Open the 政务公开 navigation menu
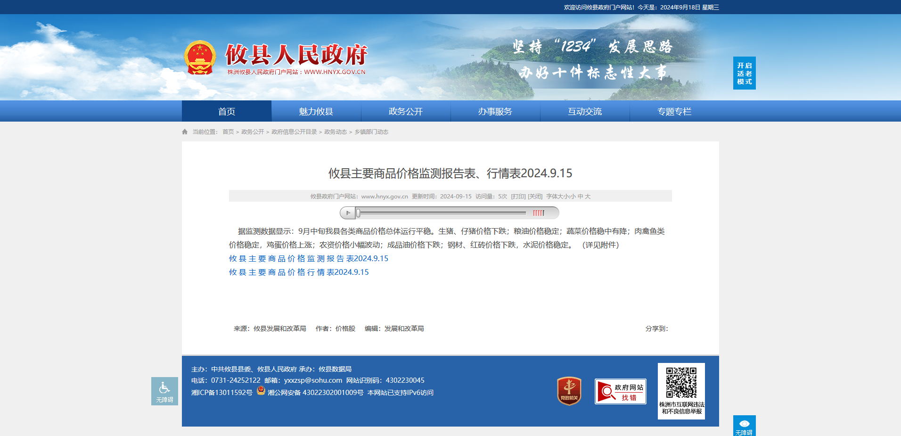 coord(406,111)
